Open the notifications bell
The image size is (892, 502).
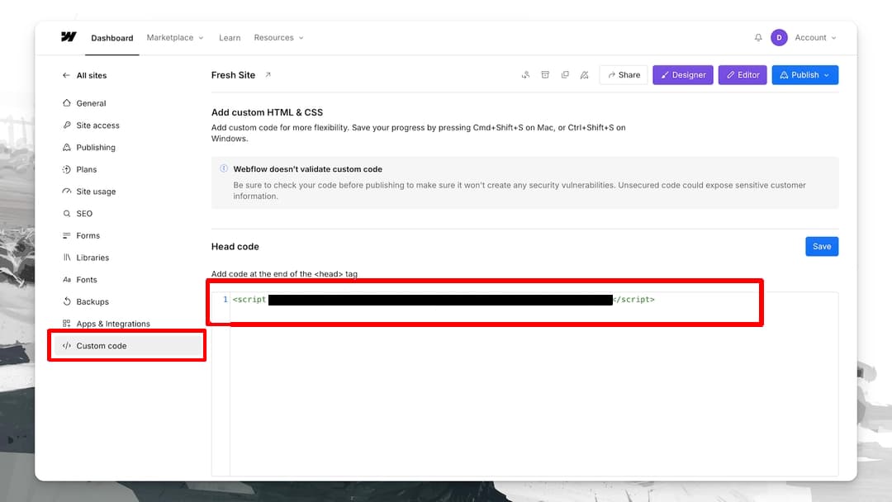tap(758, 38)
